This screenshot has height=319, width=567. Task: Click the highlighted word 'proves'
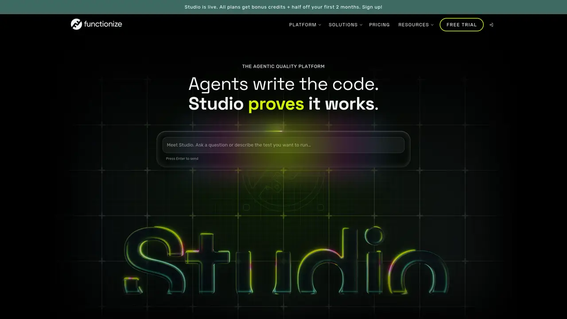(276, 104)
